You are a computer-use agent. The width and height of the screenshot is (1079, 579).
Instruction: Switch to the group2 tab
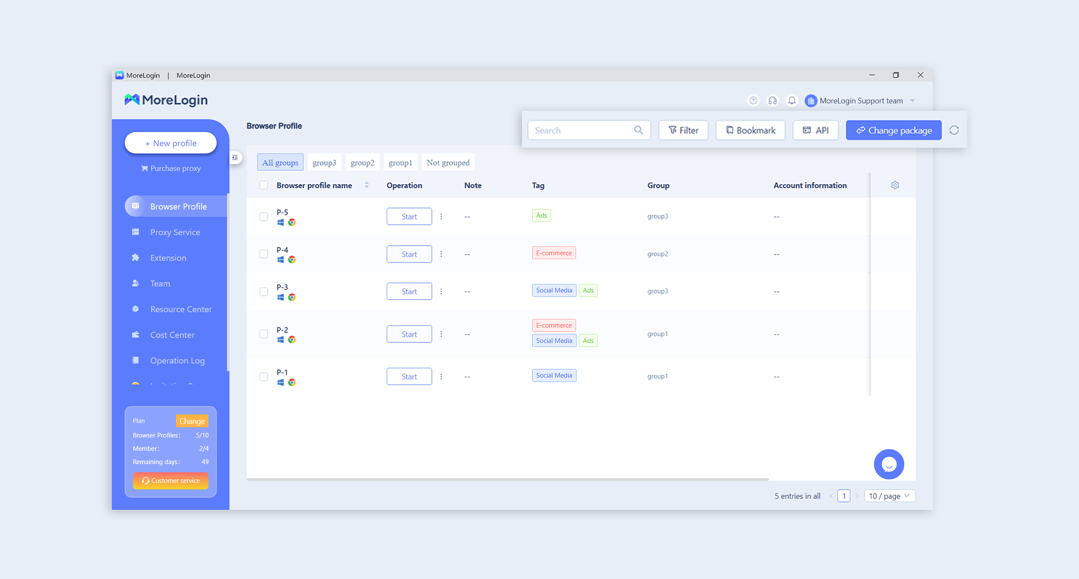pyautogui.click(x=362, y=162)
